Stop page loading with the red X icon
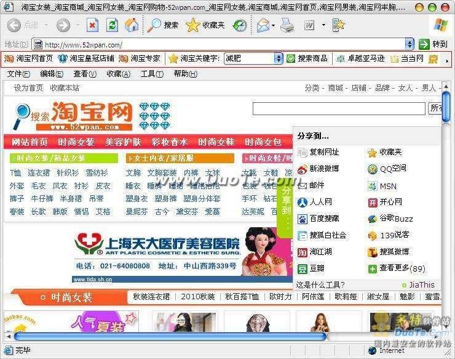Viewport: 455px width, 359px height. click(x=93, y=25)
